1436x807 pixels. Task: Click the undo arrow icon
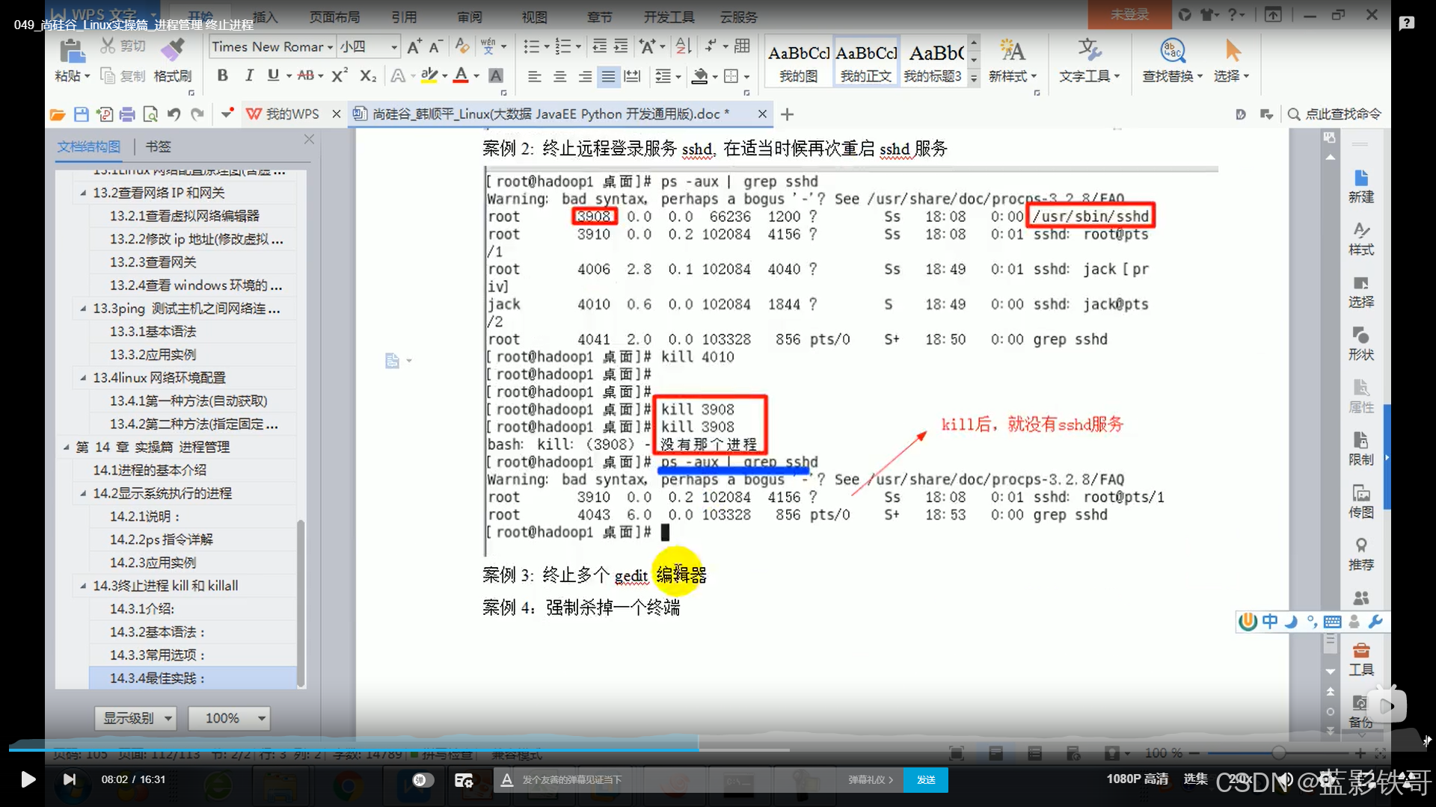[x=174, y=114]
